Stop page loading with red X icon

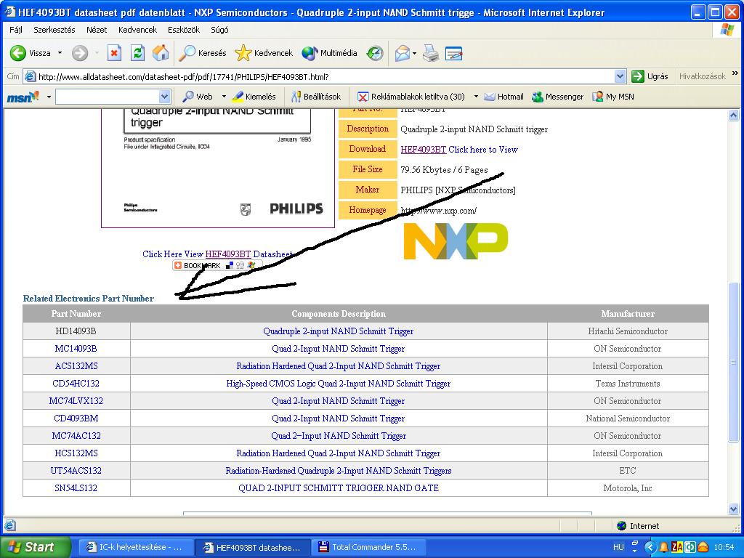pyautogui.click(x=114, y=53)
